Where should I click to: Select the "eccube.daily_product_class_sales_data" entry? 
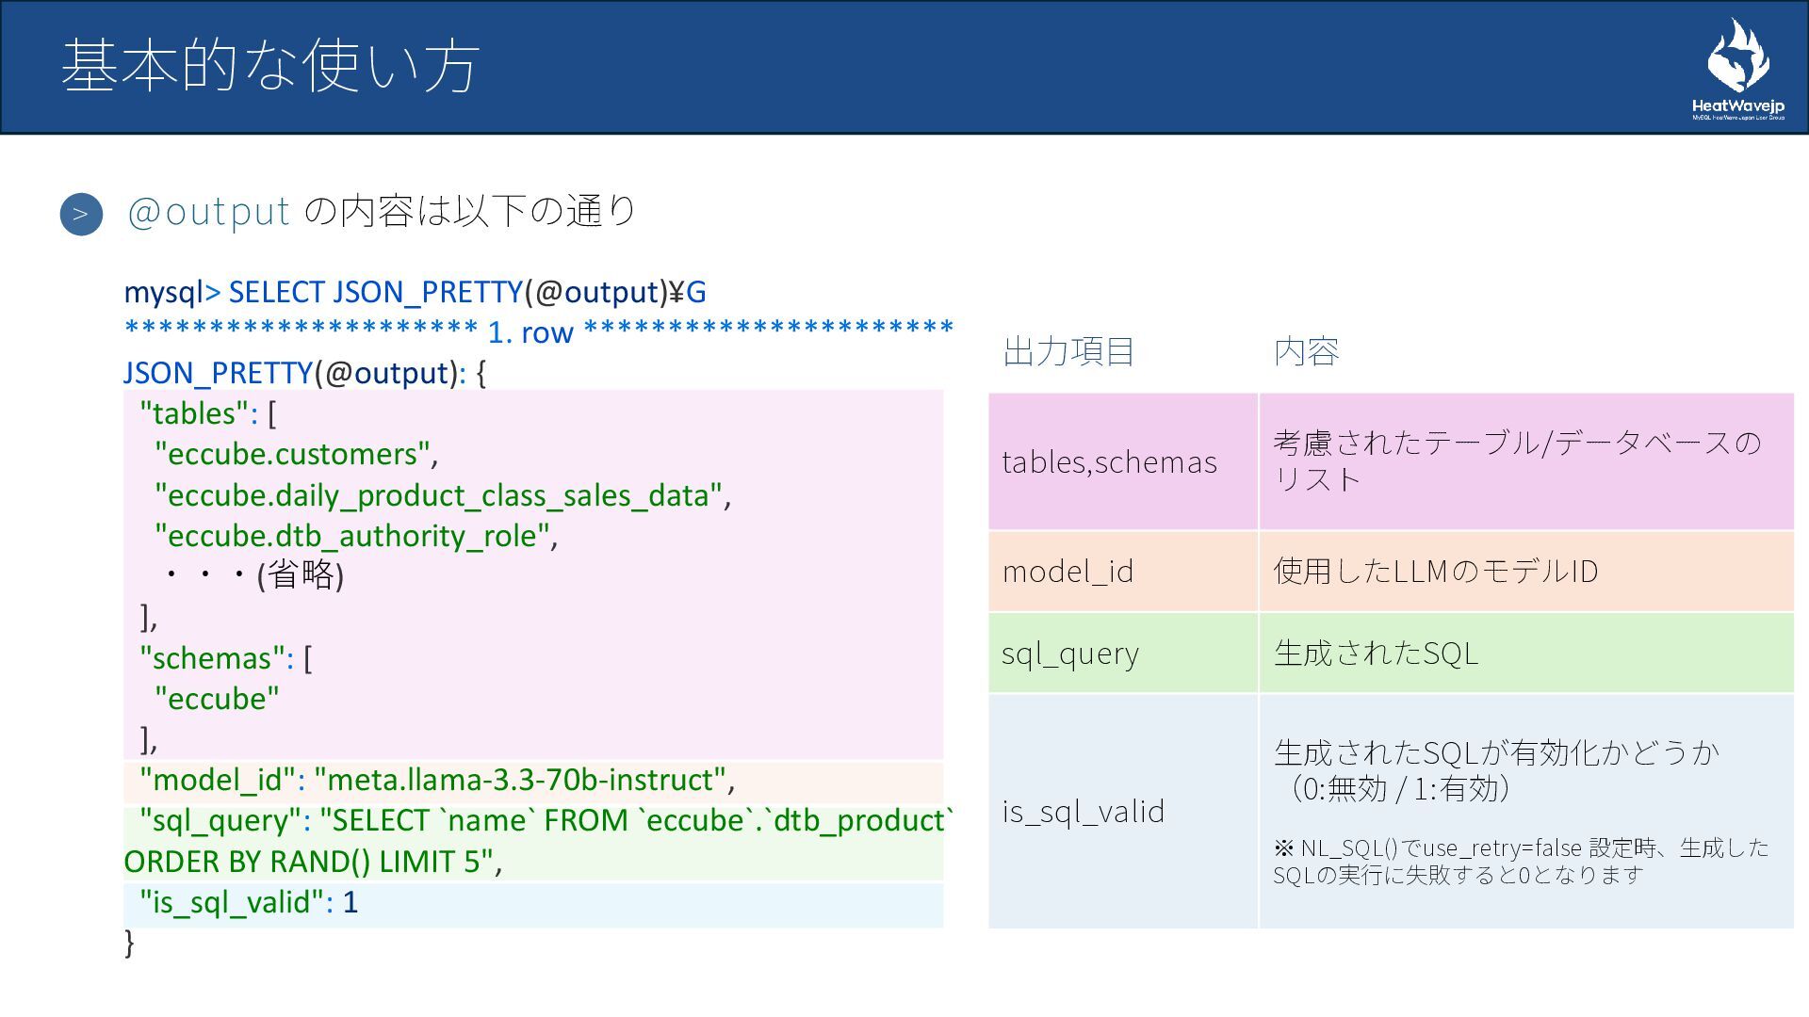(443, 494)
